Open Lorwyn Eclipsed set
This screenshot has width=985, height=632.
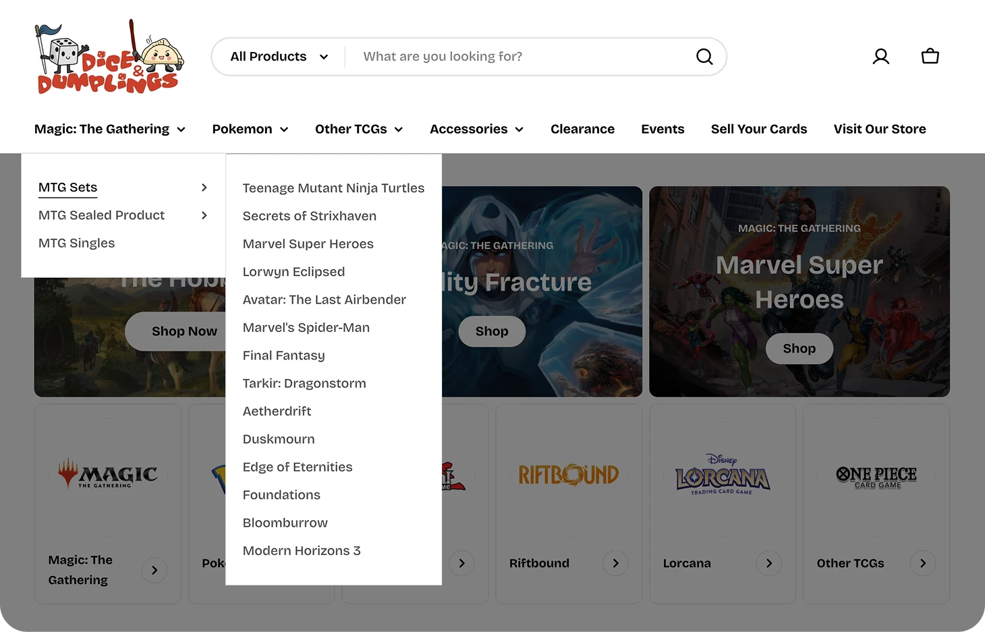pos(293,272)
